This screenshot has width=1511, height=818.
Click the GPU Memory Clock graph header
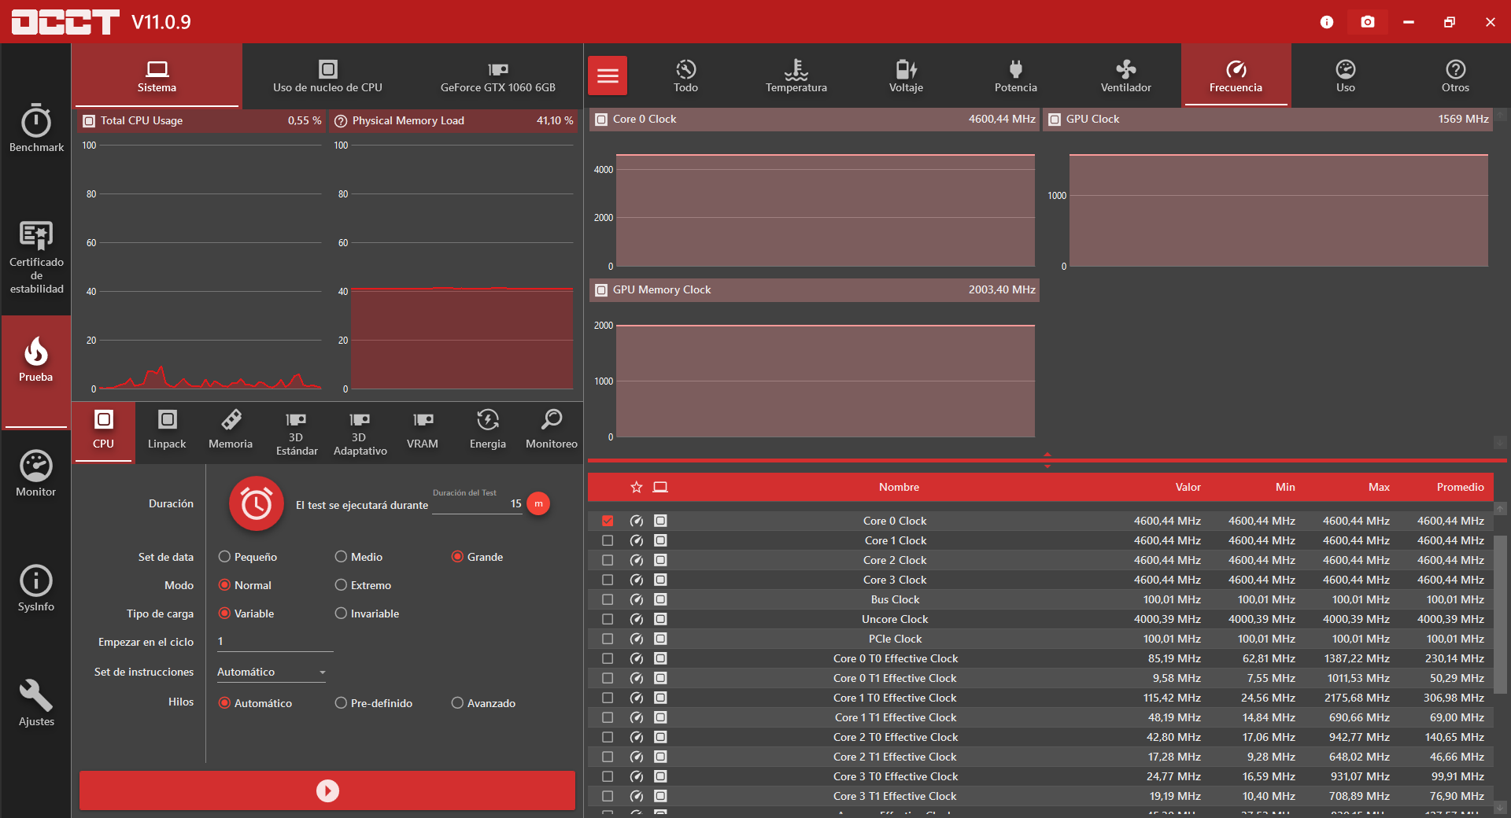point(815,290)
